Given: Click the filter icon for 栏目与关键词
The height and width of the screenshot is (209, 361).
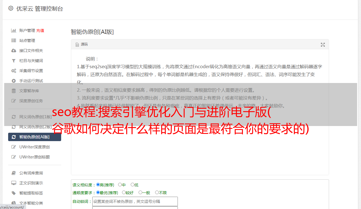Looking at the screenshot, I should pos(13,61).
